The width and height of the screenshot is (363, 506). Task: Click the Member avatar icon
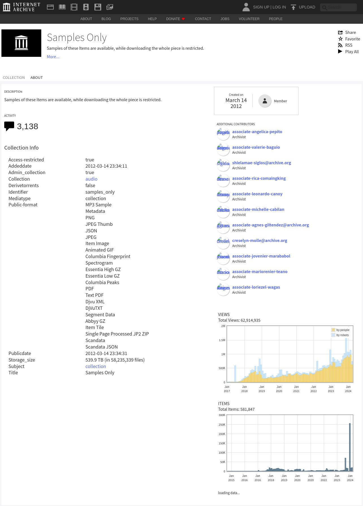265,101
